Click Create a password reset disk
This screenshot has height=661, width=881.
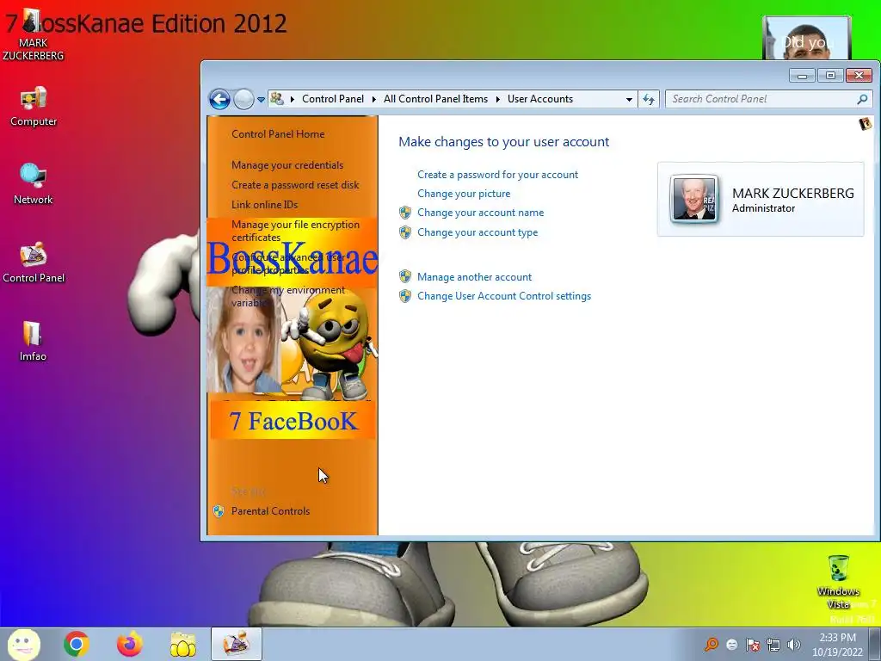coord(295,184)
